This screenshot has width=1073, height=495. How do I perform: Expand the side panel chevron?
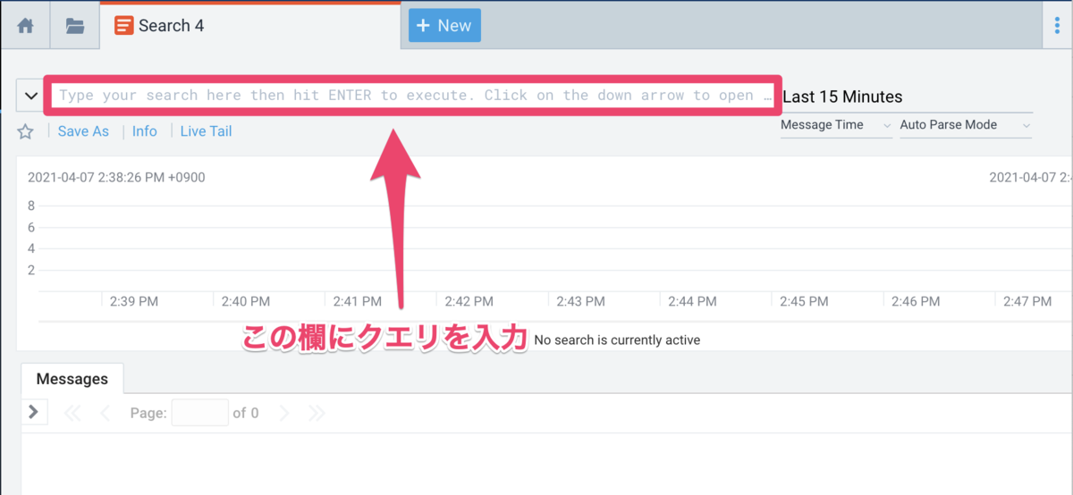(x=33, y=412)
